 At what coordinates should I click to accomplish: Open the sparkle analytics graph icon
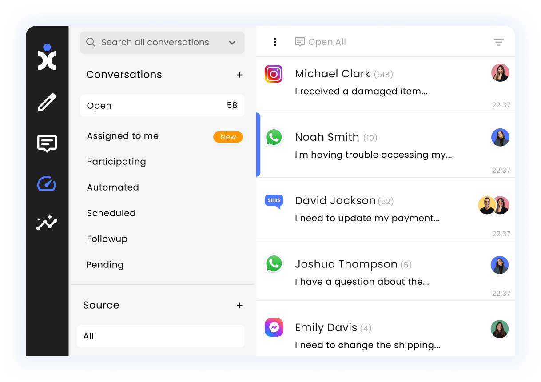click(x=47, y=223)
